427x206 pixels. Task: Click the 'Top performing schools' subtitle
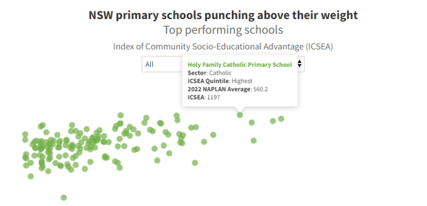click(x=223, y=30)
